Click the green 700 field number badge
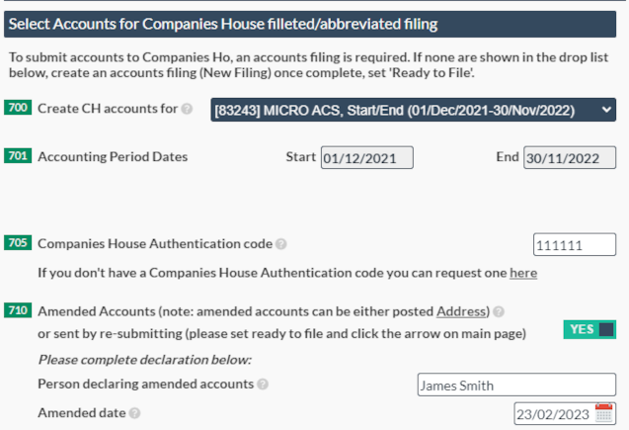629x430 pixels. (18, 108)
